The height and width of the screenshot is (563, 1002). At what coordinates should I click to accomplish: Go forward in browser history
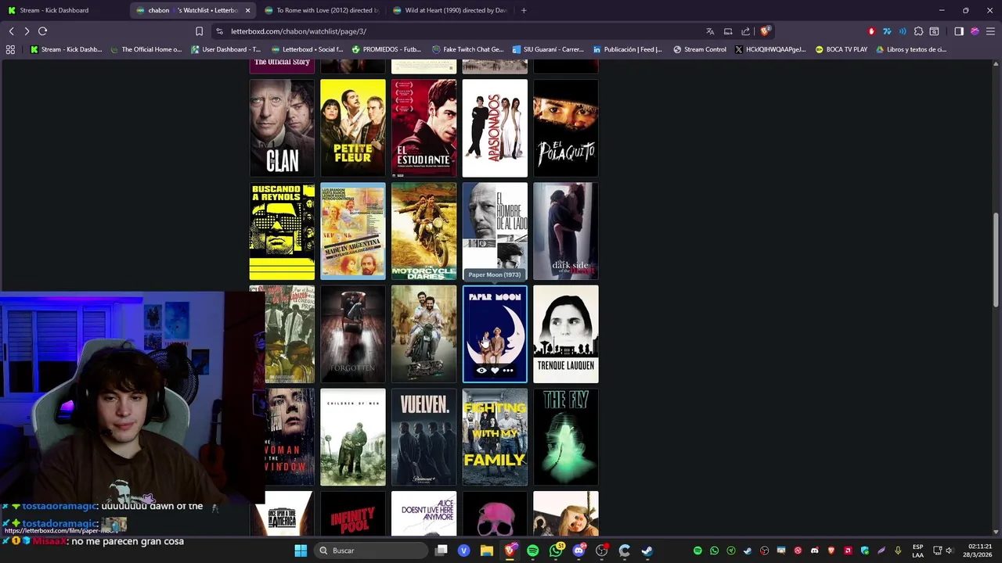(27, 31)
